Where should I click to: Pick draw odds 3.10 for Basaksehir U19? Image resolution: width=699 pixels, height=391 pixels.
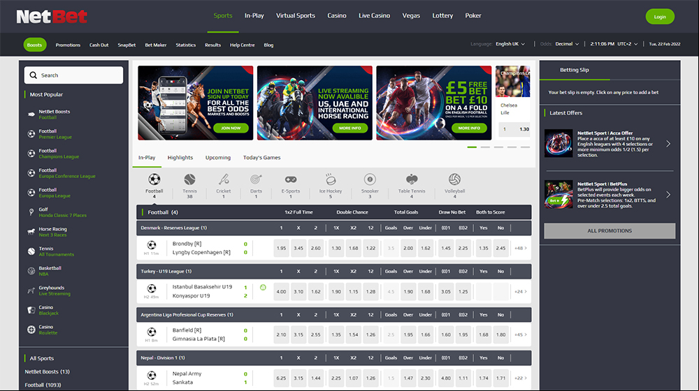[298, 292]
